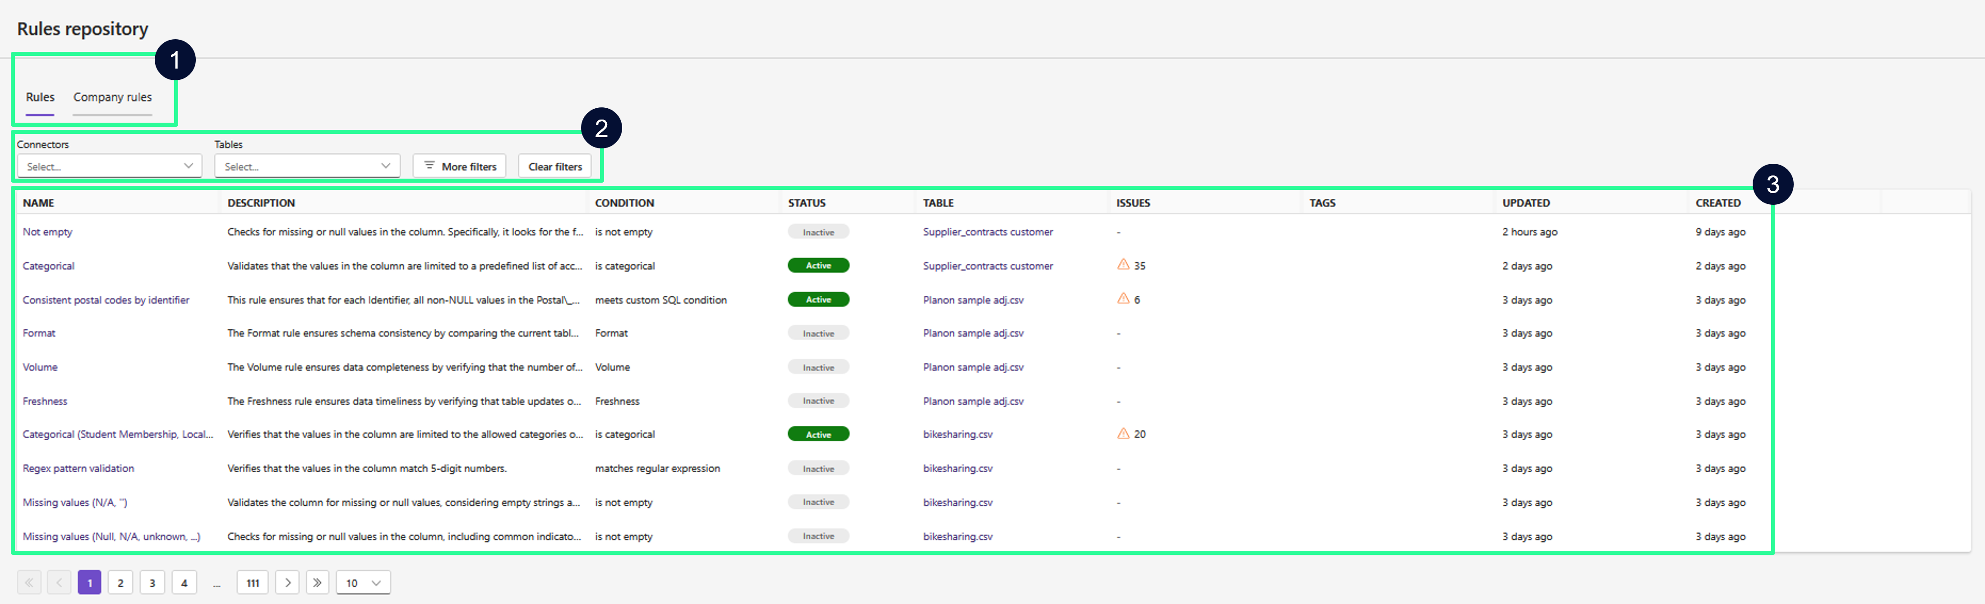
Task: Go to page 111
Action: 253,582
